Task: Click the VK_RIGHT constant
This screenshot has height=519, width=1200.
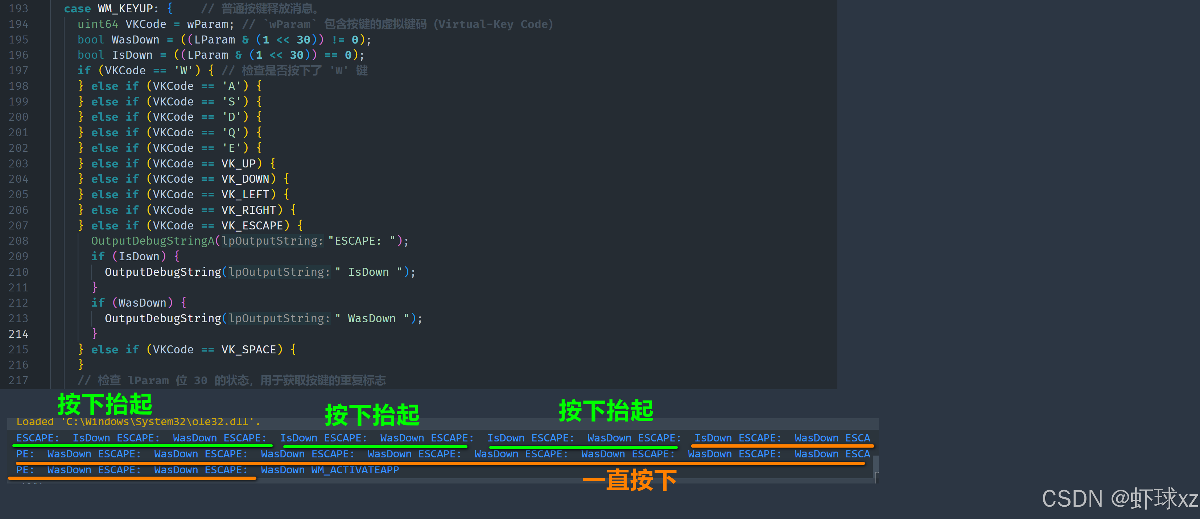Action: [x=249, y=210]
